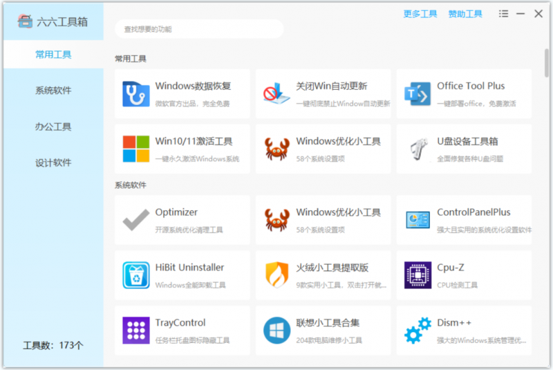The height and width of the screenshot is (370, 553).
Task: Click 火绒小工具提取版 title text
Action: 332,268
